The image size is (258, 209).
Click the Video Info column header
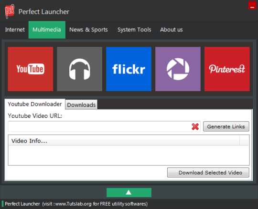(x=124, y=141)
